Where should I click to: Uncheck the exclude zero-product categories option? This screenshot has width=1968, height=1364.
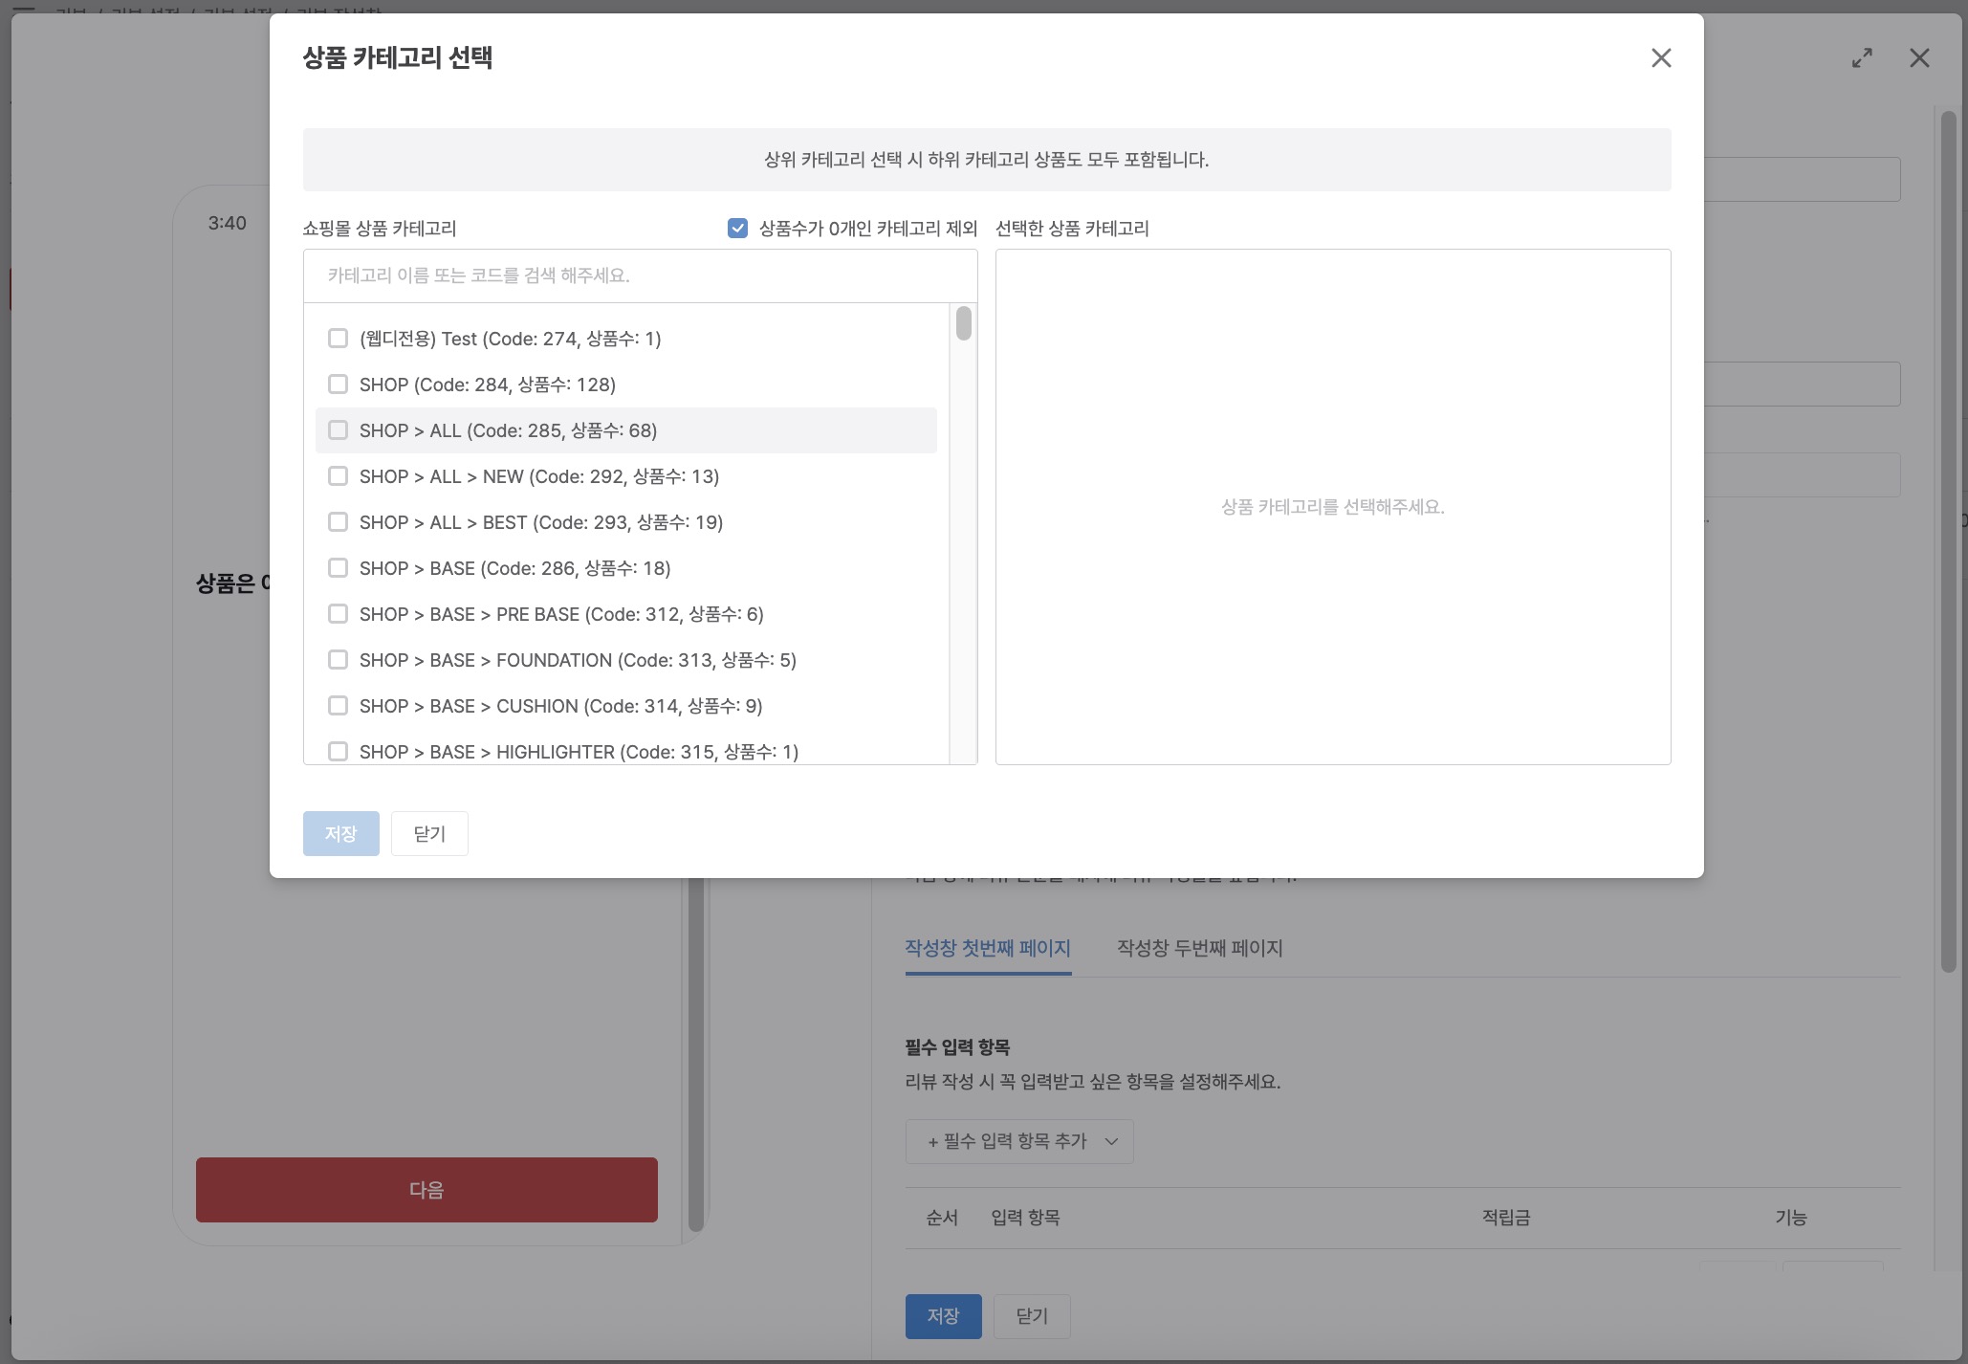coord(737,228)
